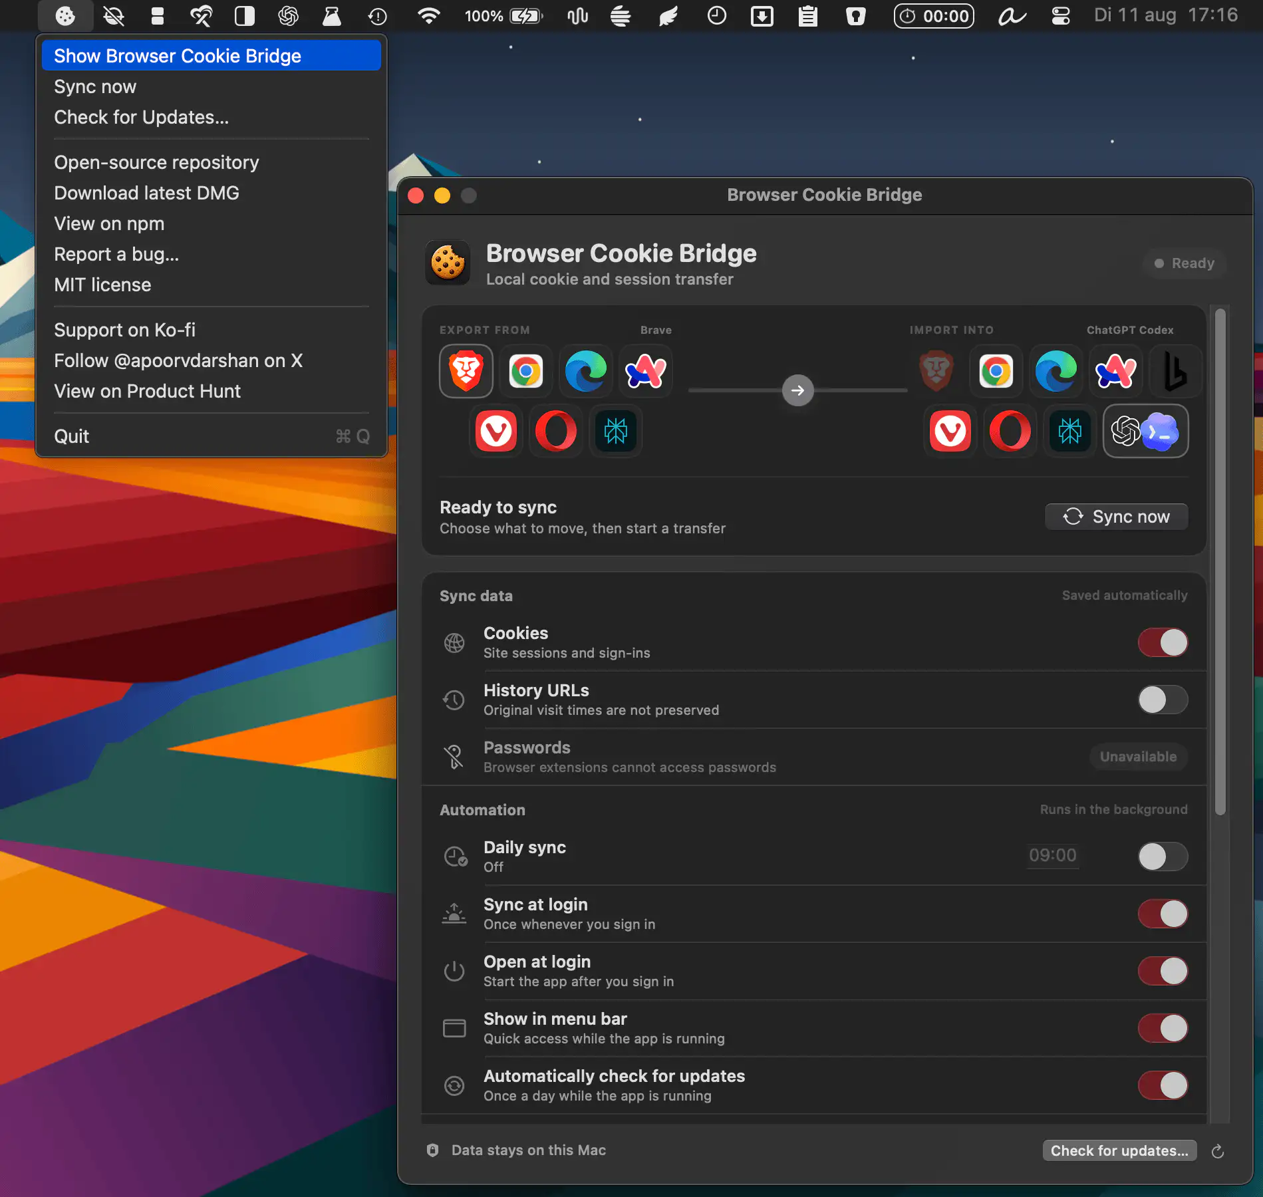The height and width of the screenshot is (1197, 1263).
Task: Pick the teal snowflake browser under Import Into
Action: tap(1070, 431)
